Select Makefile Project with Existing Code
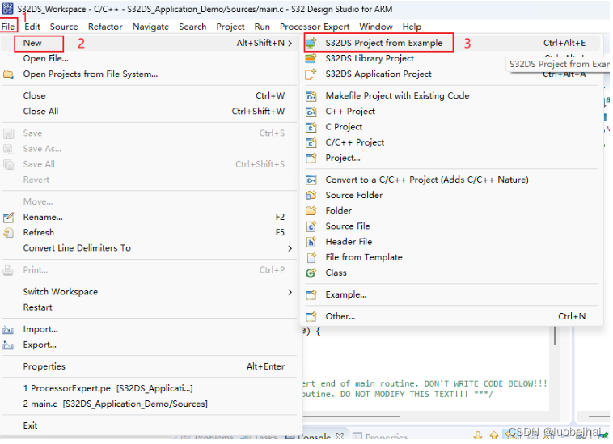Screen dimensions: 613x444 point(451,96)
